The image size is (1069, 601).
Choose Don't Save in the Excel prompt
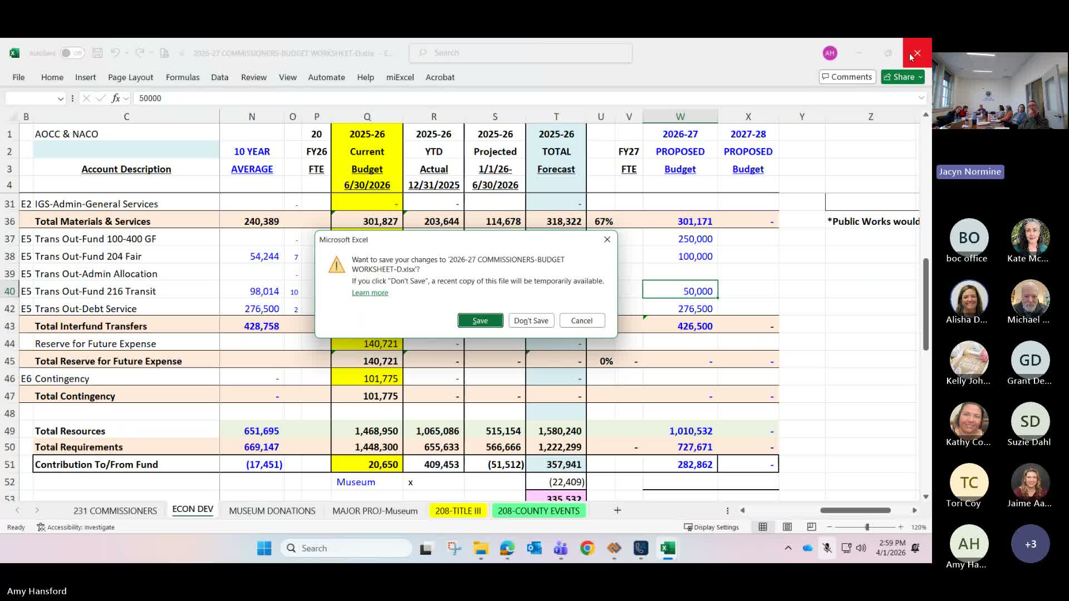click(531, 321)
